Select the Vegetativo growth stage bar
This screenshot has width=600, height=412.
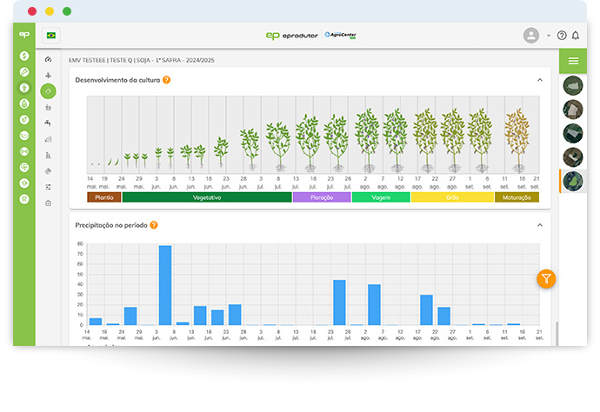206,197
